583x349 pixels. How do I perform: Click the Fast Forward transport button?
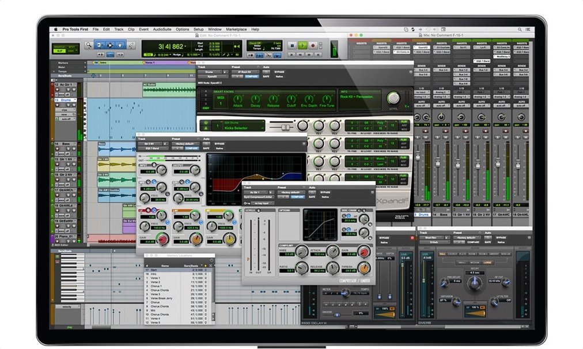coord(309,55)
